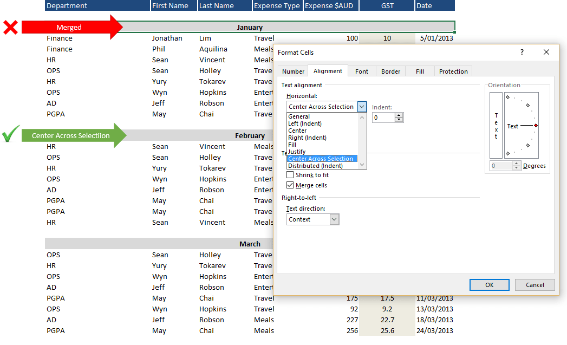
Task: Select the Date column header
Action: pos(435,5)
